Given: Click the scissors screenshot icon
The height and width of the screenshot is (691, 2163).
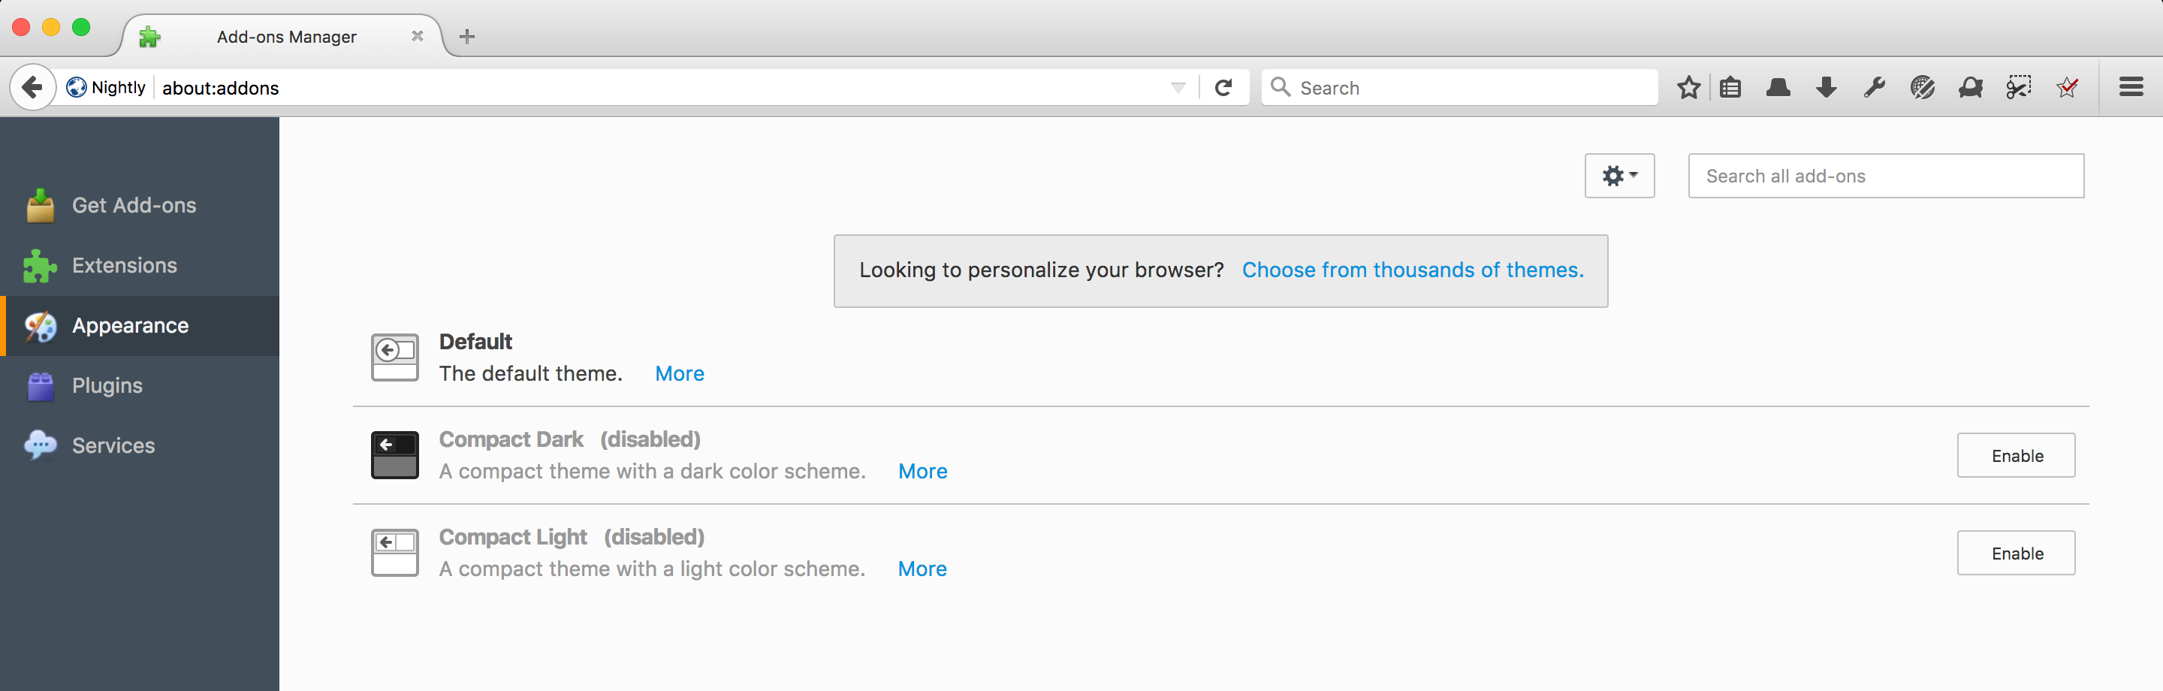Looking at the screenshot, I should [x=2019, y=87].
